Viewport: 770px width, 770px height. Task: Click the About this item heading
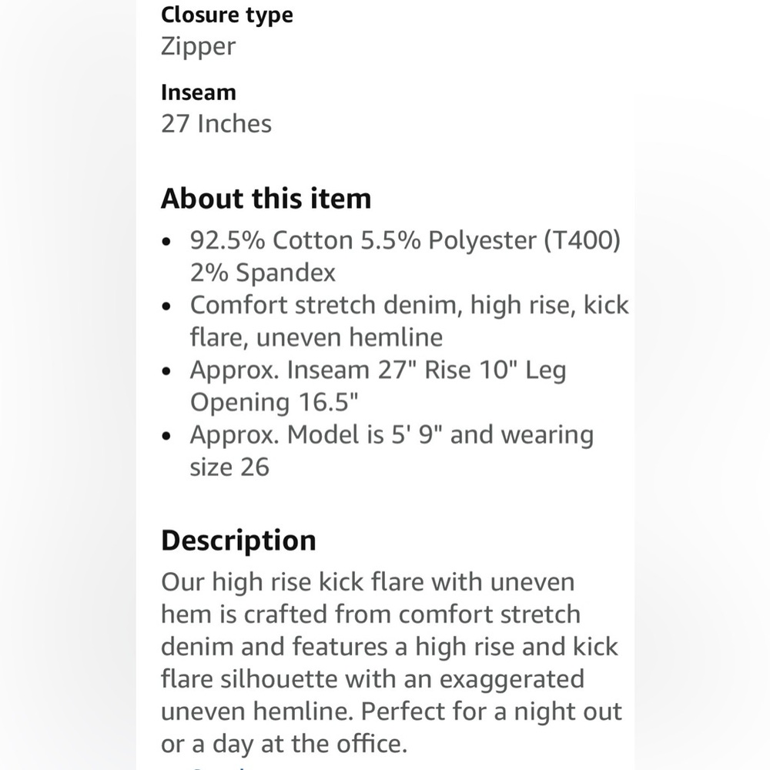[x=266, y=199]
